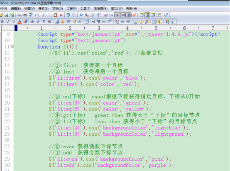The width and height of the screenshot is (230, 171).
Task: Open the 视图(V) menu
Action: (x=29, y=8)
